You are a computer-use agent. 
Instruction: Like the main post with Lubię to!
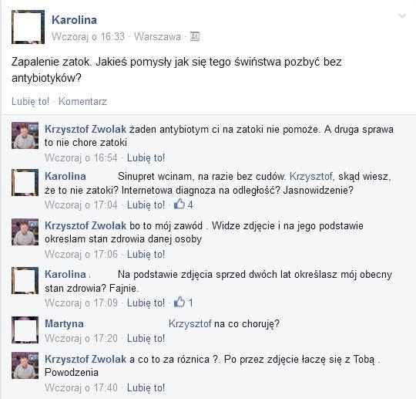pyautogui.click(x=30, y=102)
